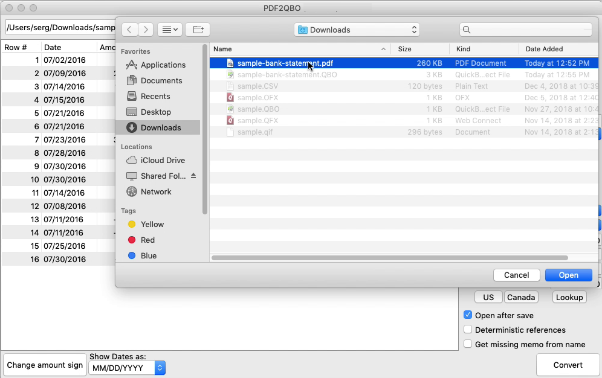602x378 pixels.
Task: Select row 16 dated 07/30/2016
Action: [x=59, y=259]
